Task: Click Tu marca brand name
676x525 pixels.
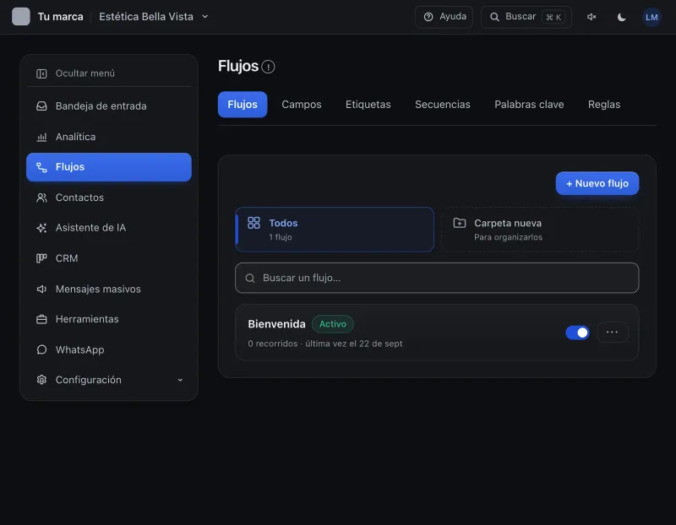Action: click(60, 17)
